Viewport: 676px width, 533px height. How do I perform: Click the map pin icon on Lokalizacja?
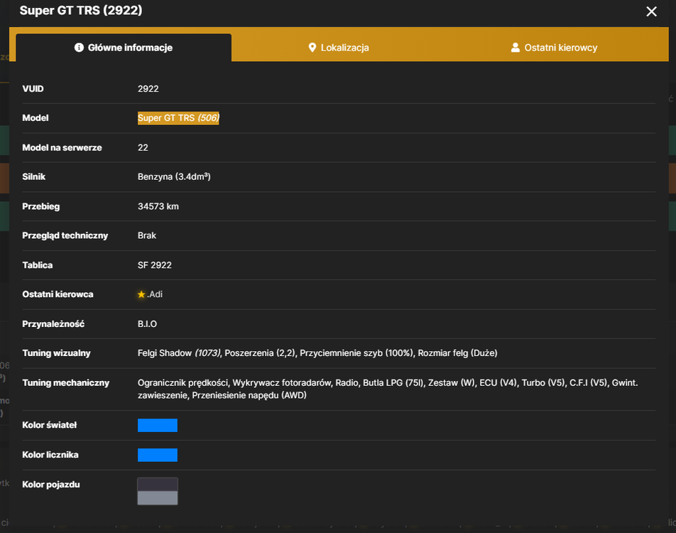(312, 48)
